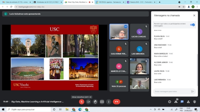Open the Mais 28 pessoas tile
Screen dimensions: 200x112
119,84
